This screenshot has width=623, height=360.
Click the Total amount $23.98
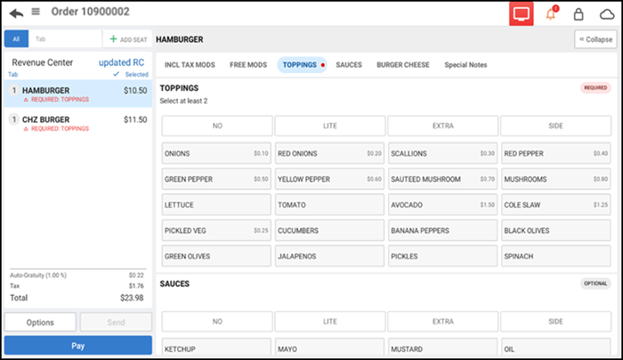(132, 298)
